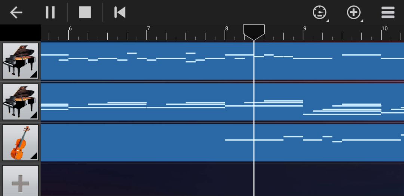Click the empty area below violin track
The height and width of the screenshot is (196, 404).
(x=222, y=180)
